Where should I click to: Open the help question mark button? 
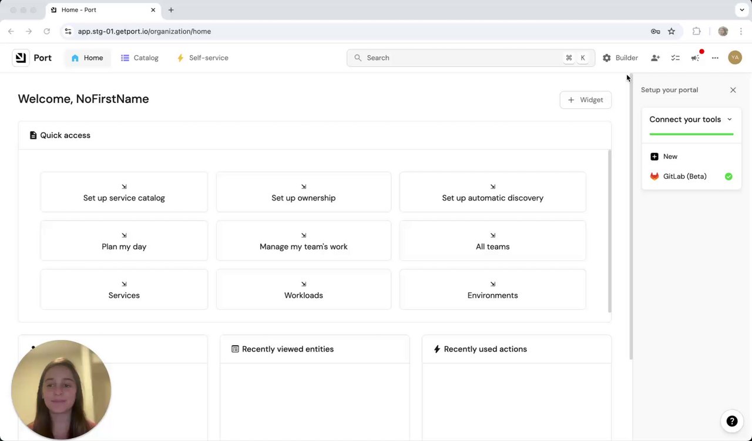(731, 421)
